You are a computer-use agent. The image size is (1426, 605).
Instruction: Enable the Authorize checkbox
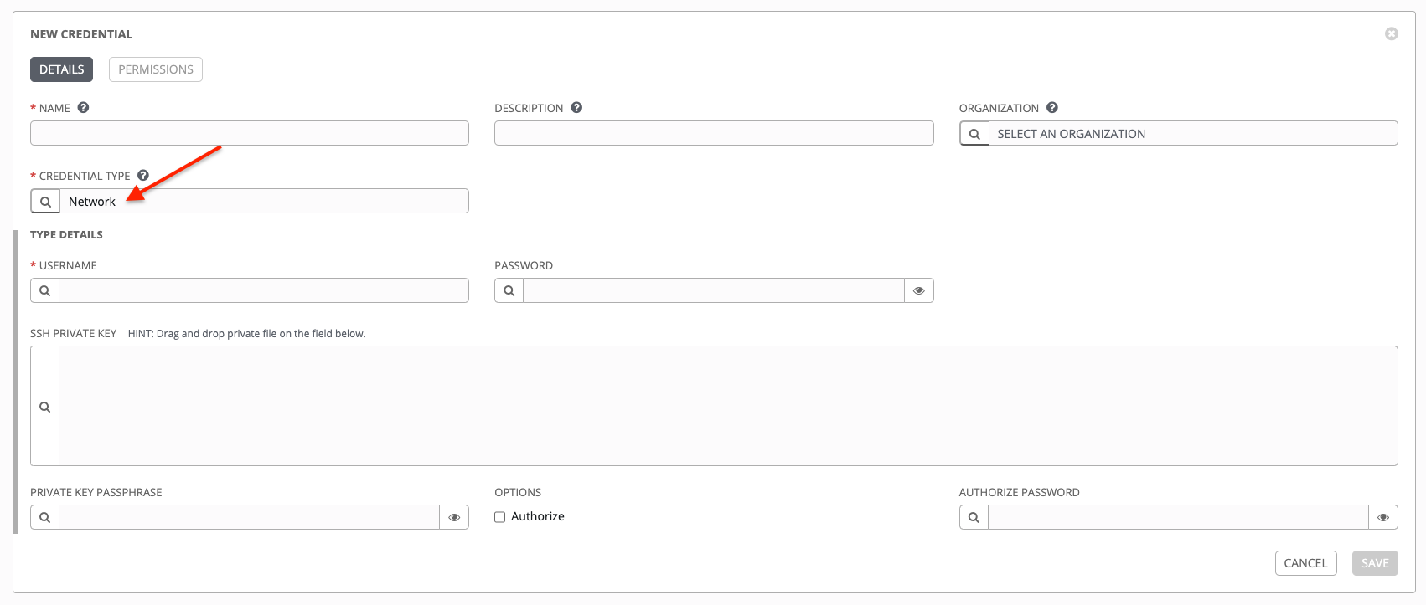tap(500, 517)
